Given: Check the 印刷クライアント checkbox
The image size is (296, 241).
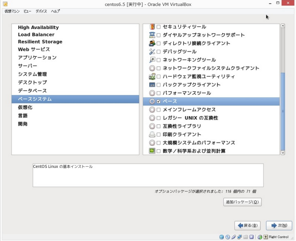Looking at the screenshot, I should [158, 134].
